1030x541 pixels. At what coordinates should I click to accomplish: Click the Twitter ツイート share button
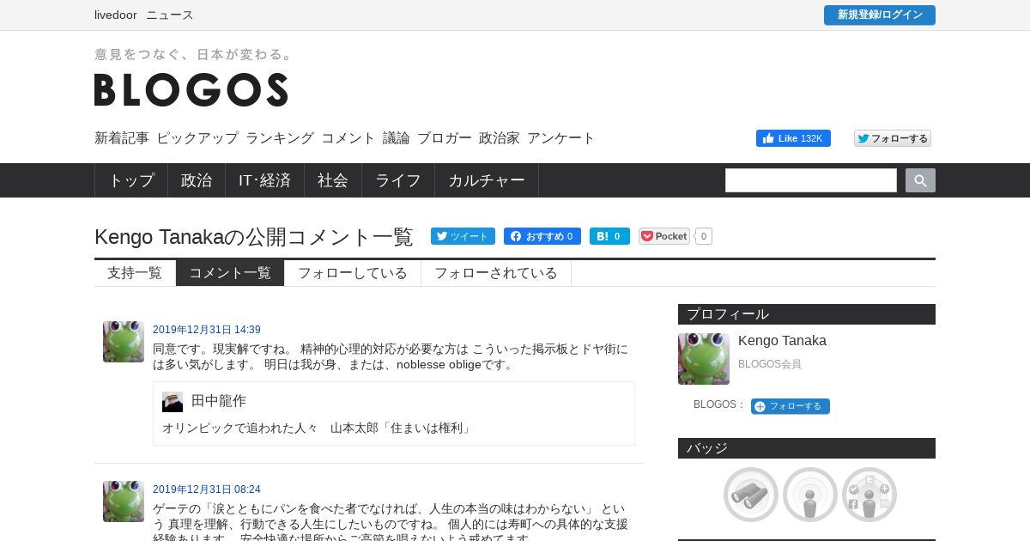(x=463, y=236)
